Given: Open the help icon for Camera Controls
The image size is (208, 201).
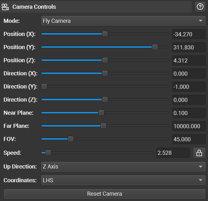Looking at the screenshot, I should (200, 7).
